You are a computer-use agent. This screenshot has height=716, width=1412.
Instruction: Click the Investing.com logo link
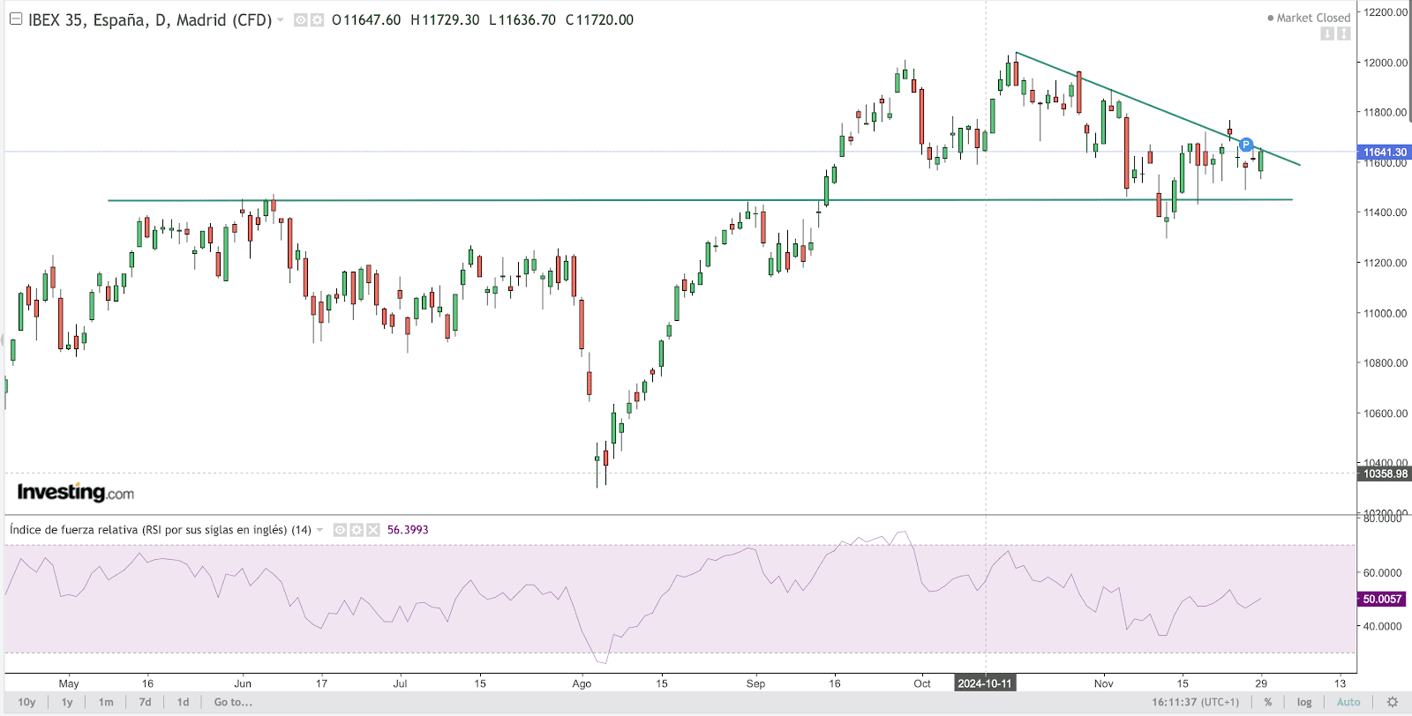click(76, 492)
